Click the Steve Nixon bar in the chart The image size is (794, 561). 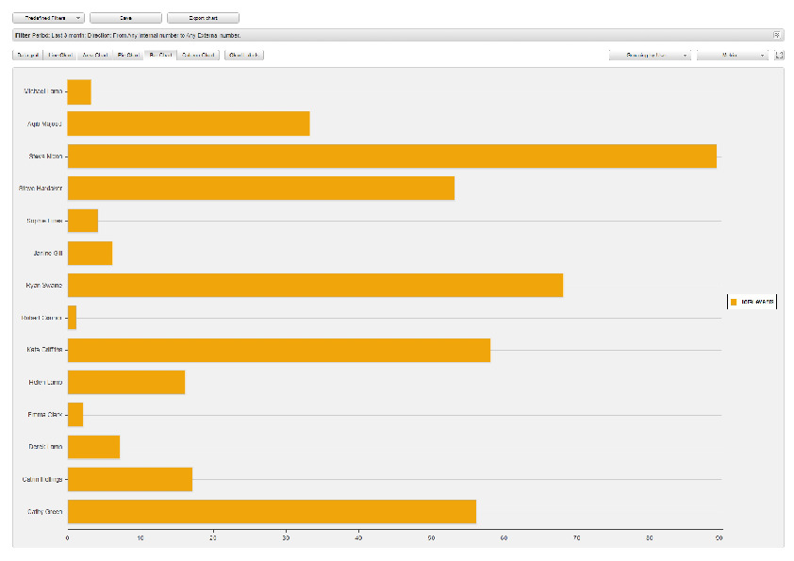[391, 157]
